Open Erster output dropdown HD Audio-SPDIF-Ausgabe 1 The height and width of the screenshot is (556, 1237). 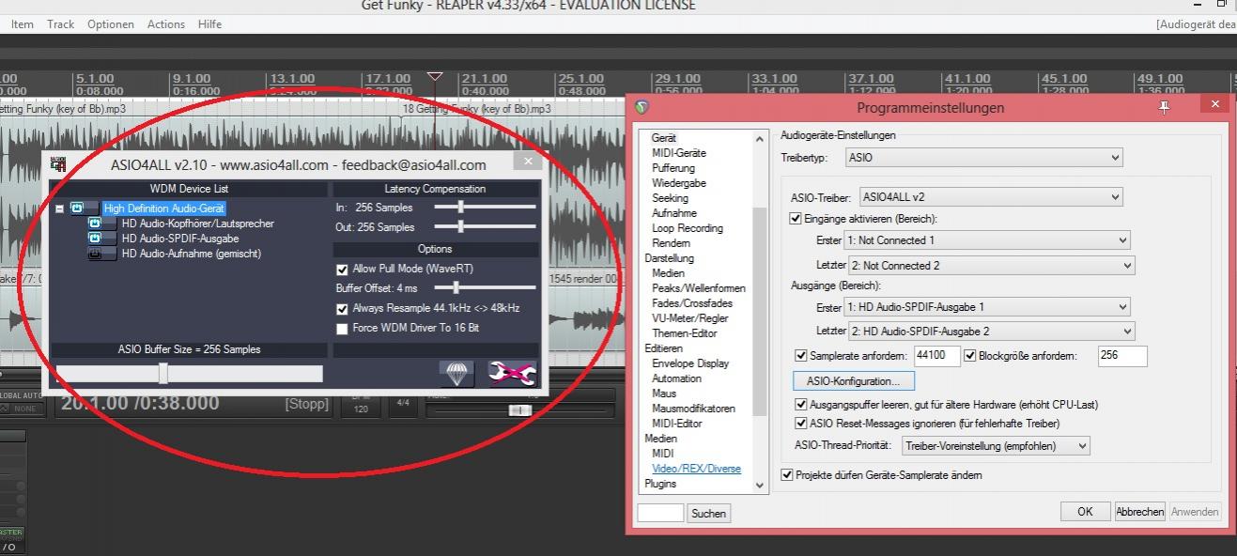coord(988,307)
